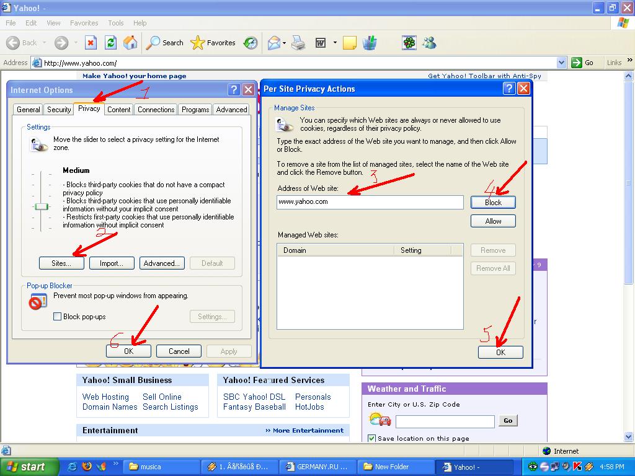Click the Address of Web site field
This screenshot has height=476, width=635.
point(370,202)
